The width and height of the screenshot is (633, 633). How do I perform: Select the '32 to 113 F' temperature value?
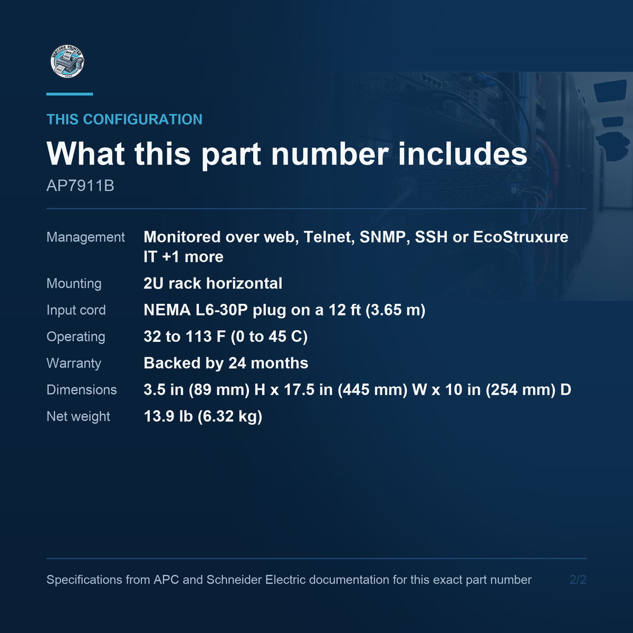coord(226,337)
